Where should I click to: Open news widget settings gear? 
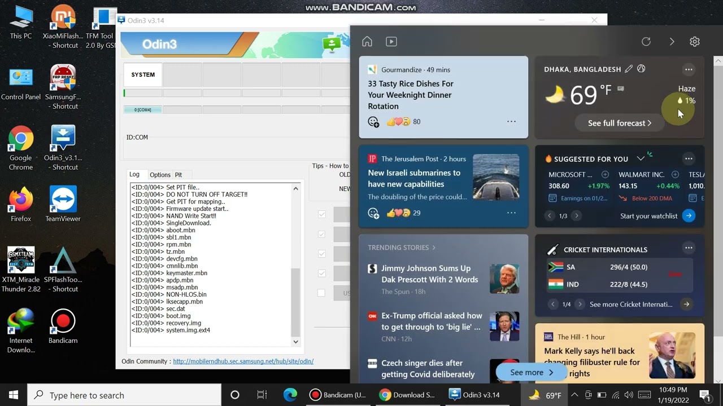click(x=695, y=42)
